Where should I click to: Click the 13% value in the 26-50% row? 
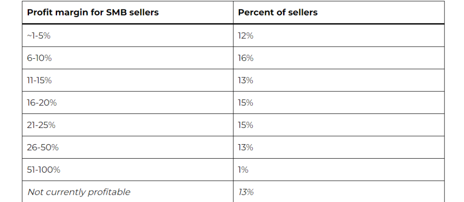[246, 147]
